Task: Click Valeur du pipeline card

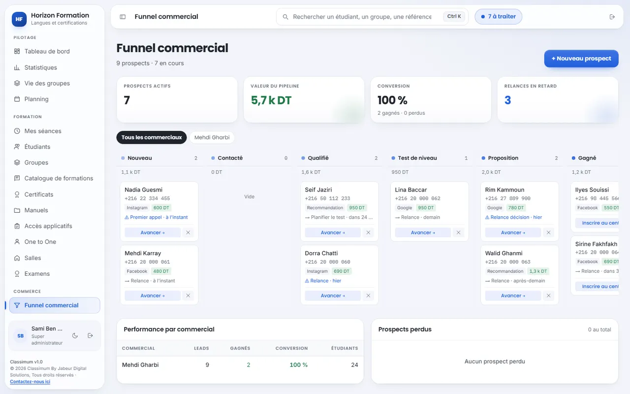Action: [x=304, y=99]
